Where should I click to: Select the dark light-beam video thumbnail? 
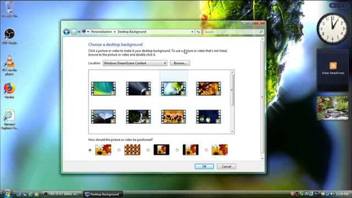click(x=139, y=89)
